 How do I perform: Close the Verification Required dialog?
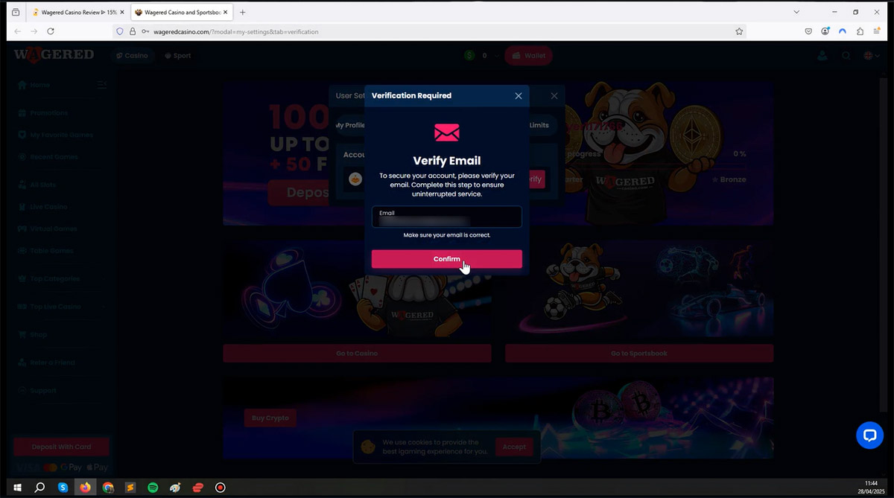click(x=519, y=96)
